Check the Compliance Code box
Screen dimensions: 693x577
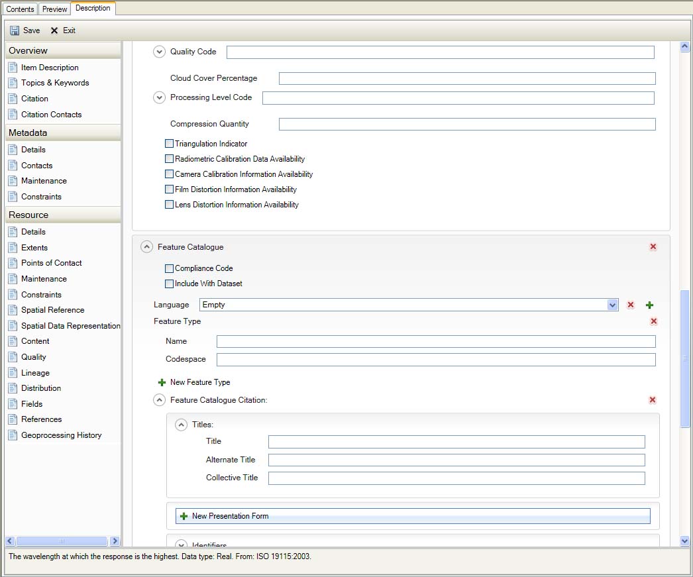(x=170, y=269)
